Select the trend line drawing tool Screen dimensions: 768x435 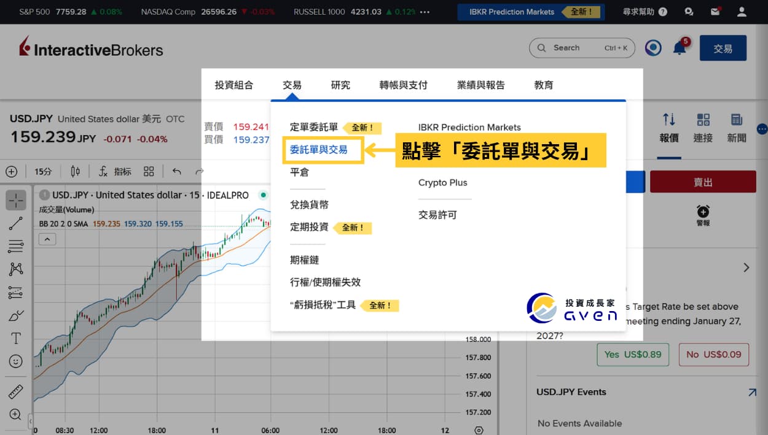pyautogui.click(x=16, y=223)
